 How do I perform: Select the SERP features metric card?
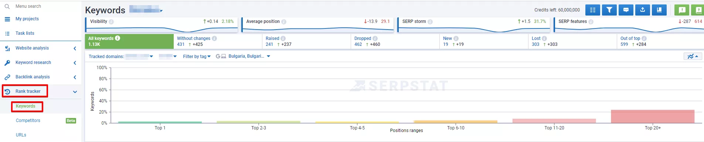pyautogui.click(x=629, y=25)
